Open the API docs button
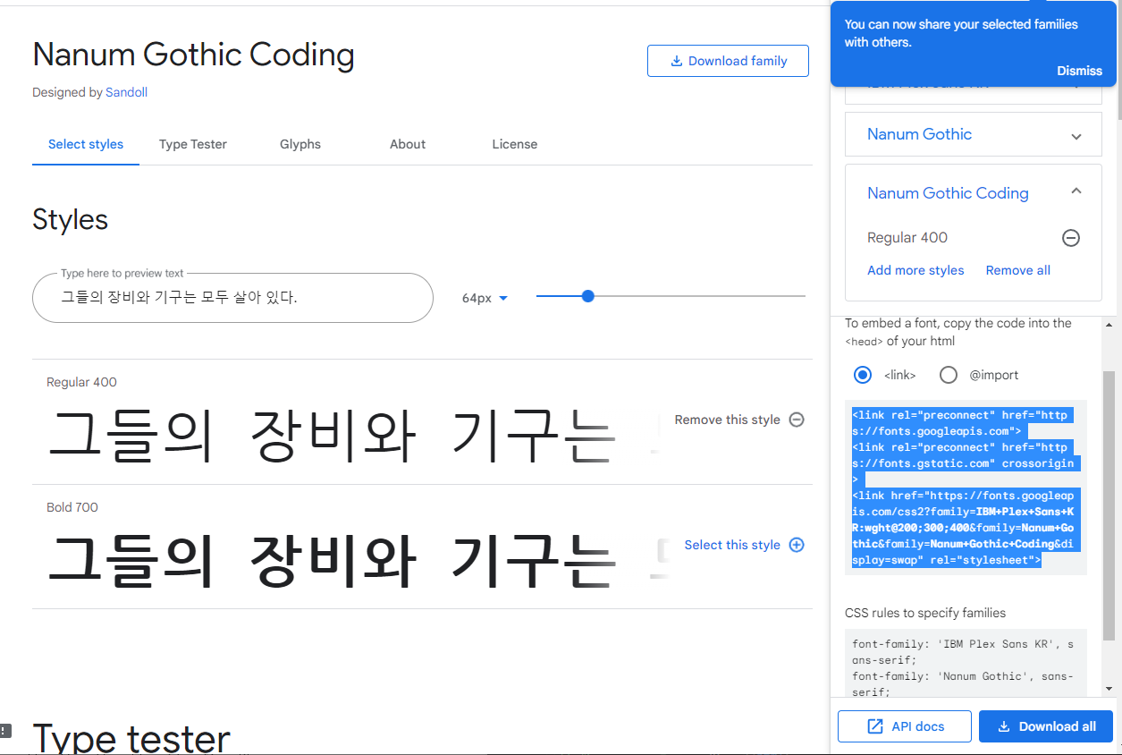This screenshot has height=755, width=1122. click(x=905, y=726)
